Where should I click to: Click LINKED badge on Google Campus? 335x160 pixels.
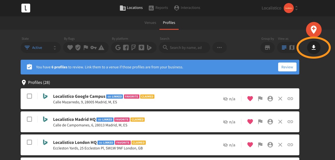coord(115,97)
